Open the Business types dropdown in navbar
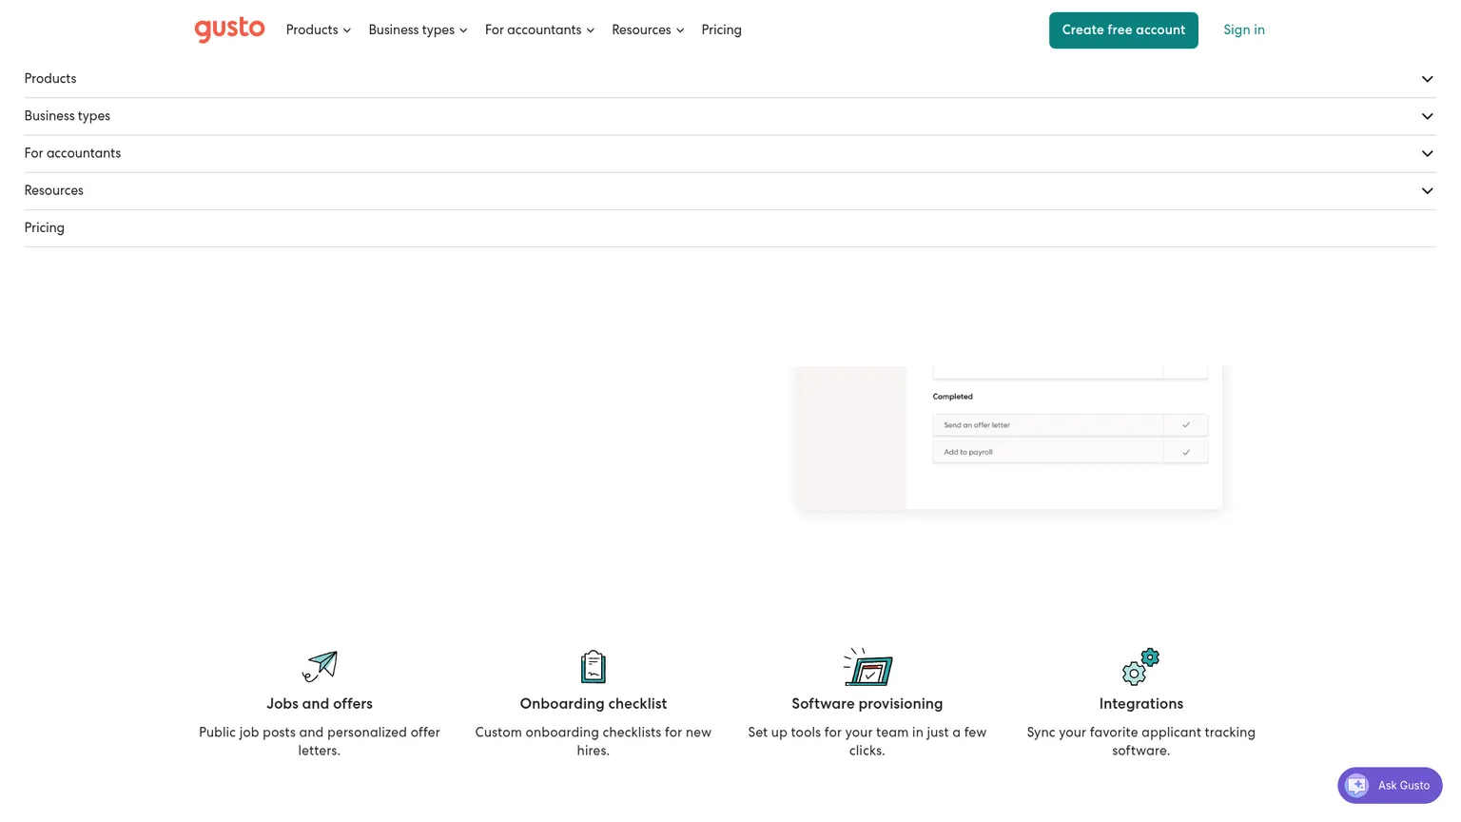Screen dimensions: 1461x822 click(418, 30)
